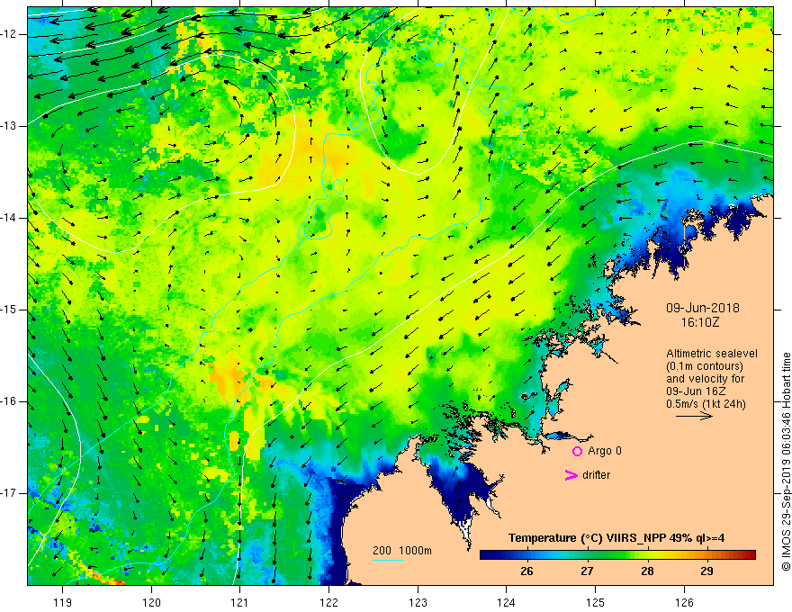Click the magenta Argo circle legend marker
This screenshot has width=792, height=612.
(577, 451)
